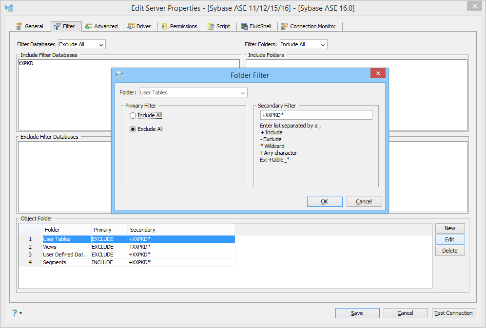The width and height of the screenshot is (486, 328).
Task: Close the Folder Filter dialog
Action: point(378,73)
